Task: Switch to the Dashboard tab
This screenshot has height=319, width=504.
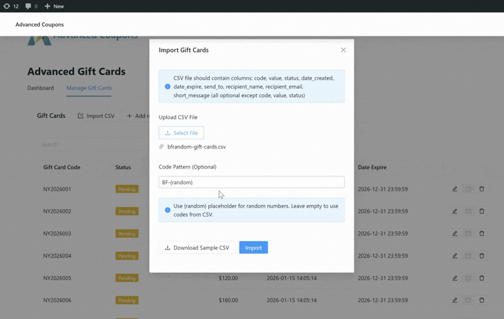Action: (40, 88)
